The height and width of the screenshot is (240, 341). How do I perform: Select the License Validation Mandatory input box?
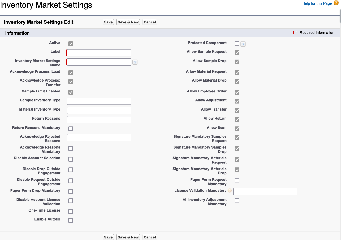click(265, 192)
